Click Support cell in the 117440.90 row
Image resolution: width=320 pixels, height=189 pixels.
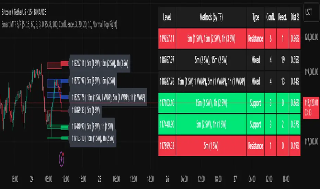(x=255, y=124)
